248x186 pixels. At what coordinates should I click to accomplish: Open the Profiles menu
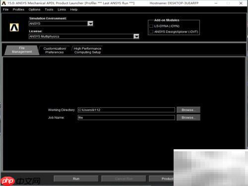pos(18,9)
